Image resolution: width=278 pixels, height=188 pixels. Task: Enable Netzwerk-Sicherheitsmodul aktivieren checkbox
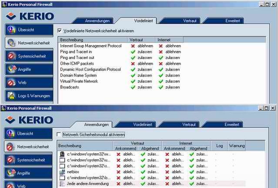59,135
